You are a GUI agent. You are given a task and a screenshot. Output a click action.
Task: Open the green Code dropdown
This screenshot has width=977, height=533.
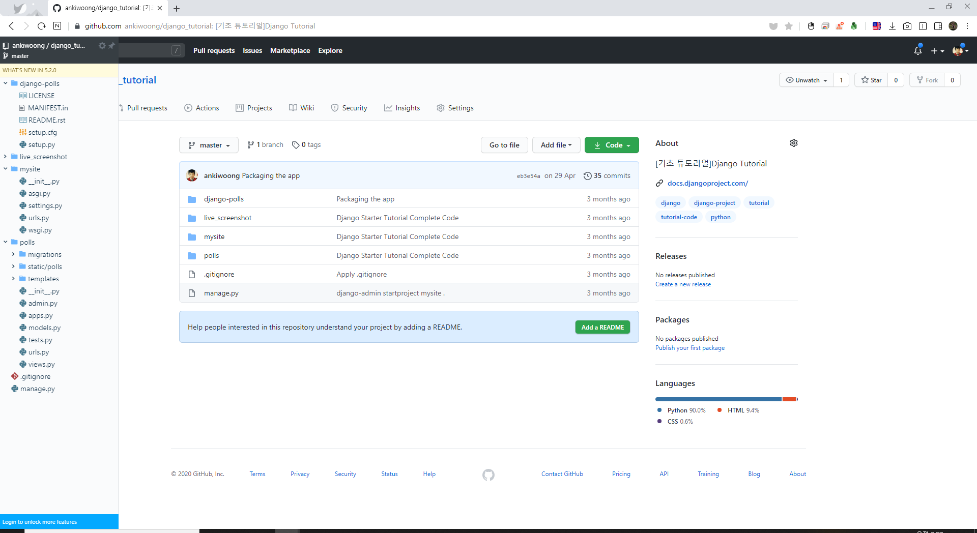[612, 145]
